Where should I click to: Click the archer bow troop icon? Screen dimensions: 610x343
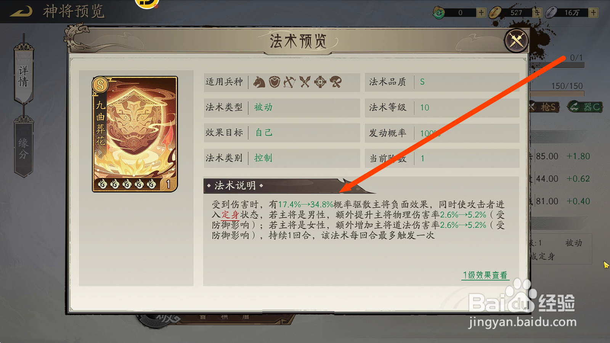[x=290, y=82]
